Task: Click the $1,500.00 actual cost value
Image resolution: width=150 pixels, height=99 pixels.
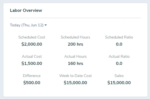Action: coord(32,64)
